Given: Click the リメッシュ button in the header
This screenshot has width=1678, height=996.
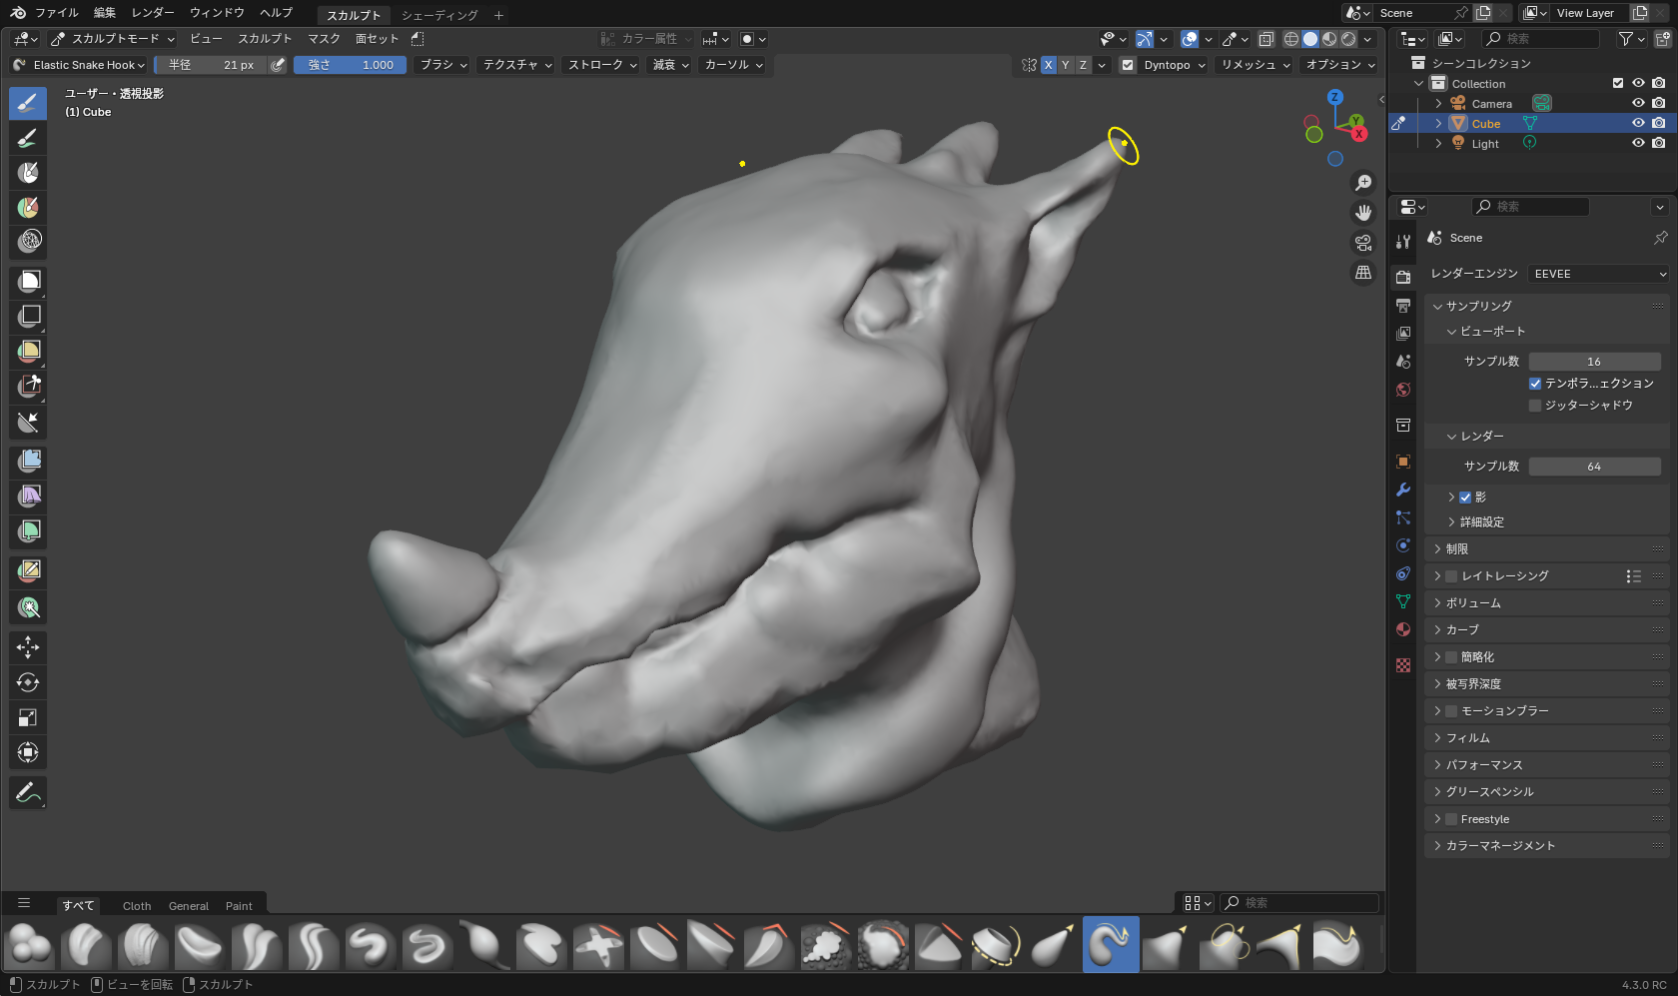Looking at the screenshot, I should click(x=1255, y=65).
